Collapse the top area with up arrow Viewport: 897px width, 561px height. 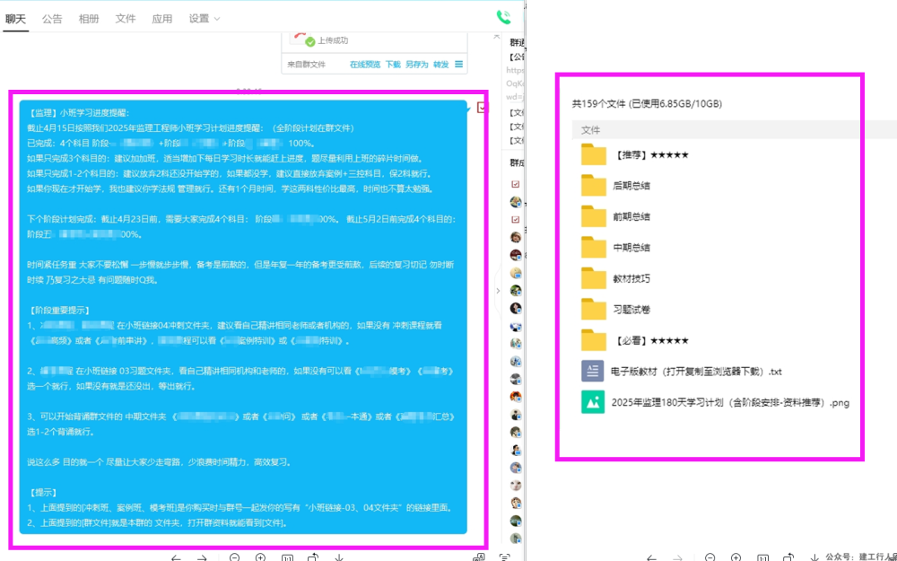click(x=496, y=36)
